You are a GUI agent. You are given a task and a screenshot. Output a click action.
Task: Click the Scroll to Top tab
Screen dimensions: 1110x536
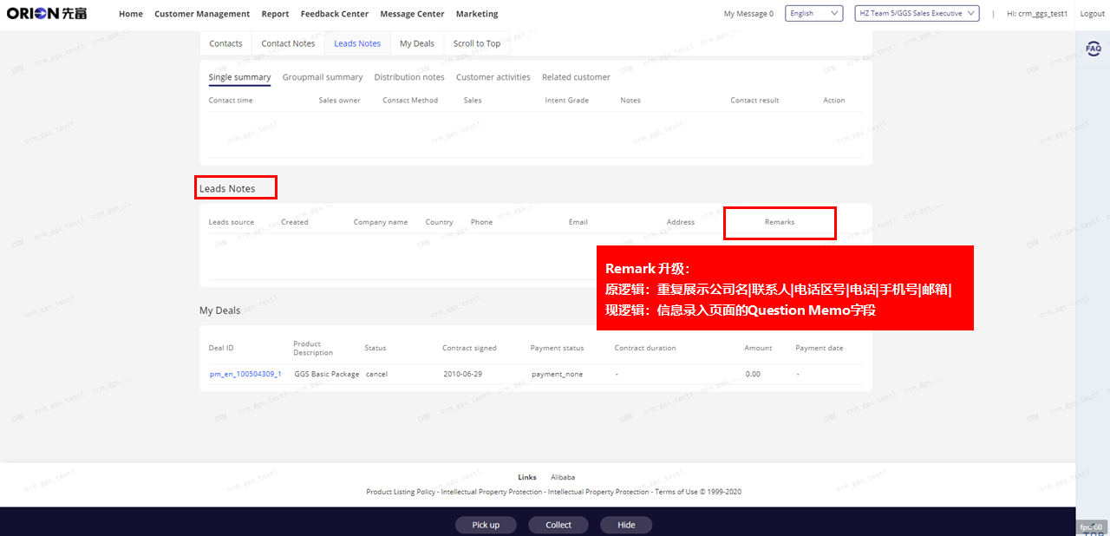point(477,43)
